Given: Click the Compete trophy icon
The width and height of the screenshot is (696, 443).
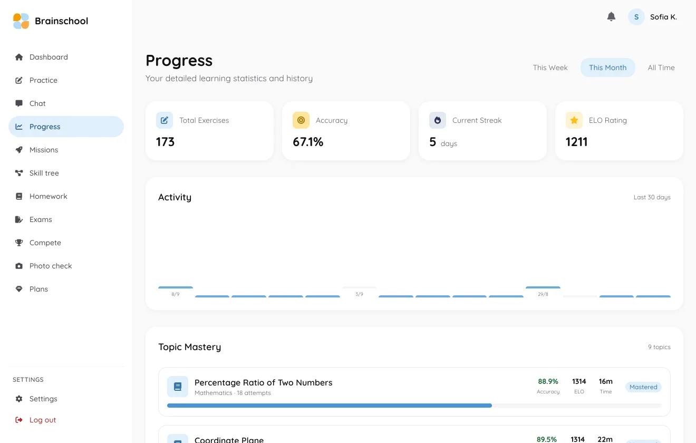Looking at the screenshot, I should 19,243.
